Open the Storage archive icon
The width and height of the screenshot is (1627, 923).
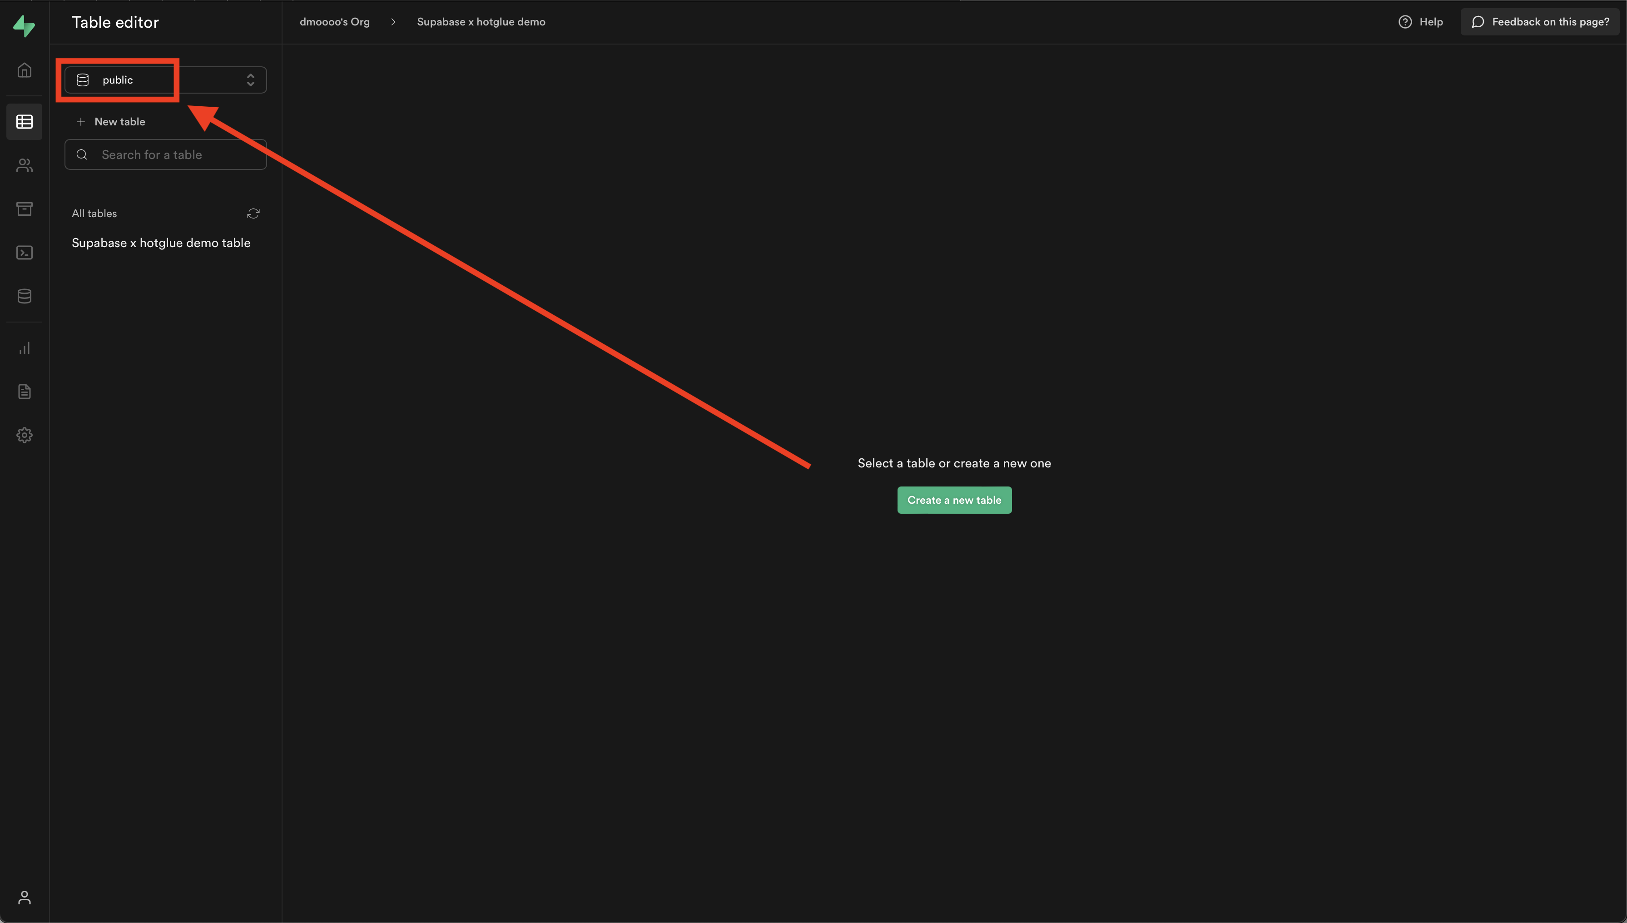tap(24, 209)
